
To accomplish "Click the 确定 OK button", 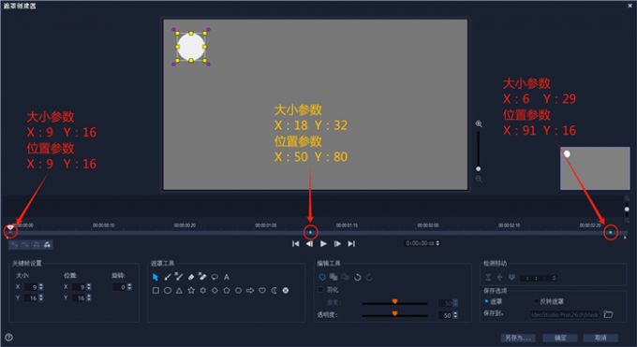I will (560, 338).
